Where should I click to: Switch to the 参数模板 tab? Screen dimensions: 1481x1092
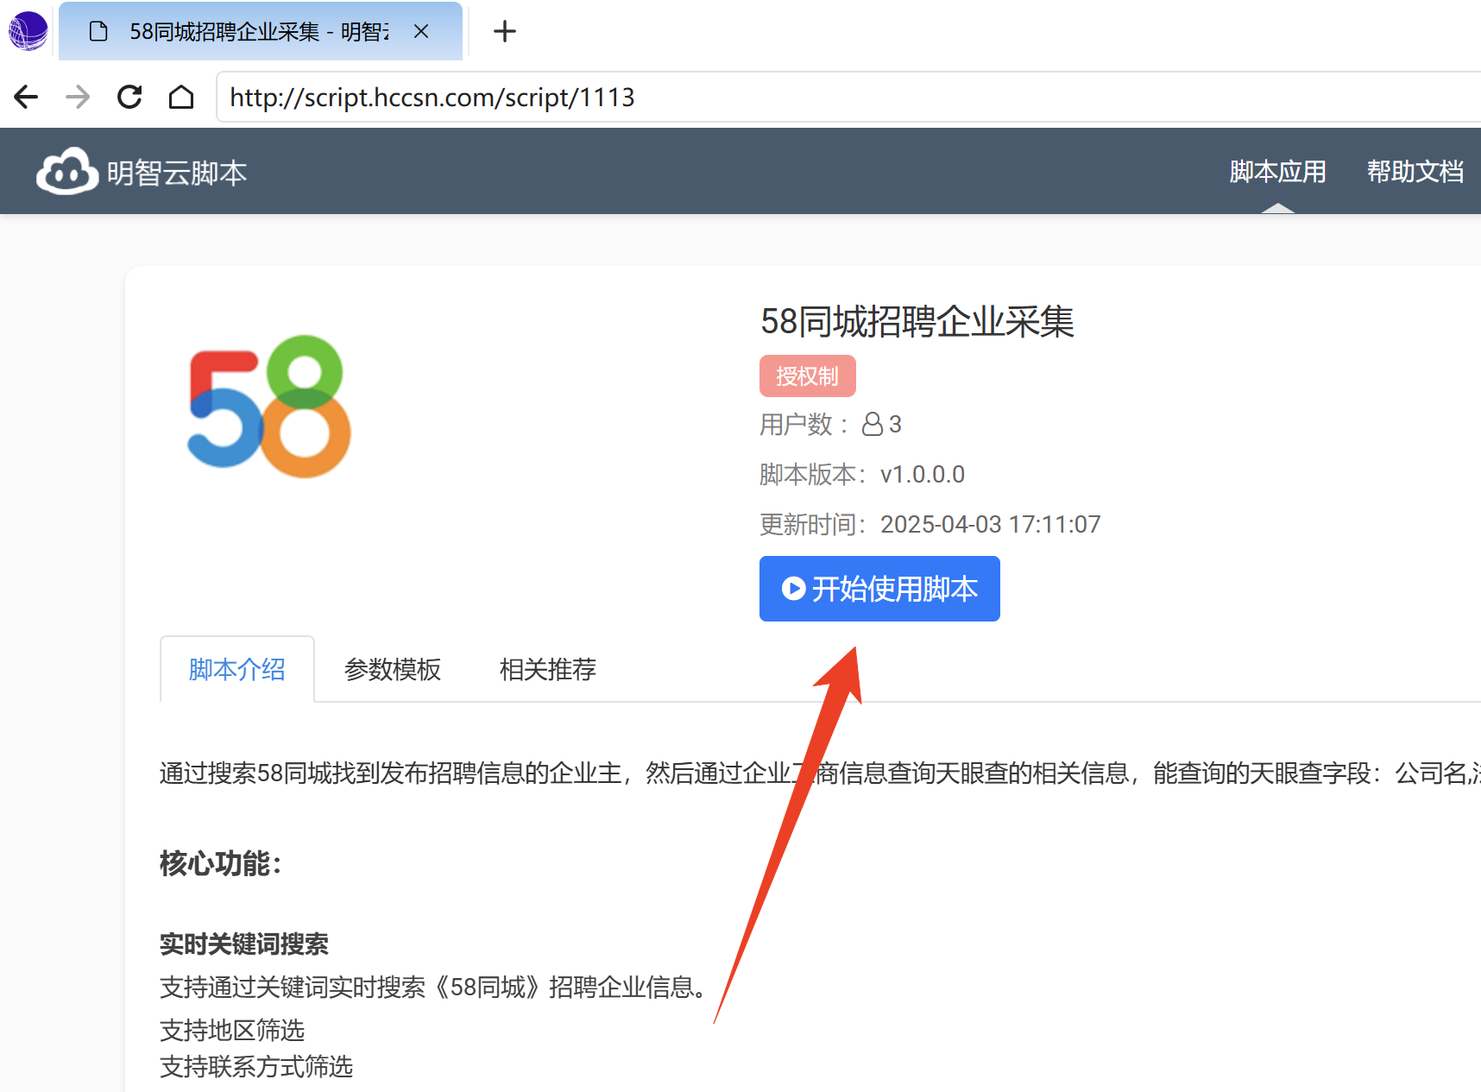pos(393,669)
